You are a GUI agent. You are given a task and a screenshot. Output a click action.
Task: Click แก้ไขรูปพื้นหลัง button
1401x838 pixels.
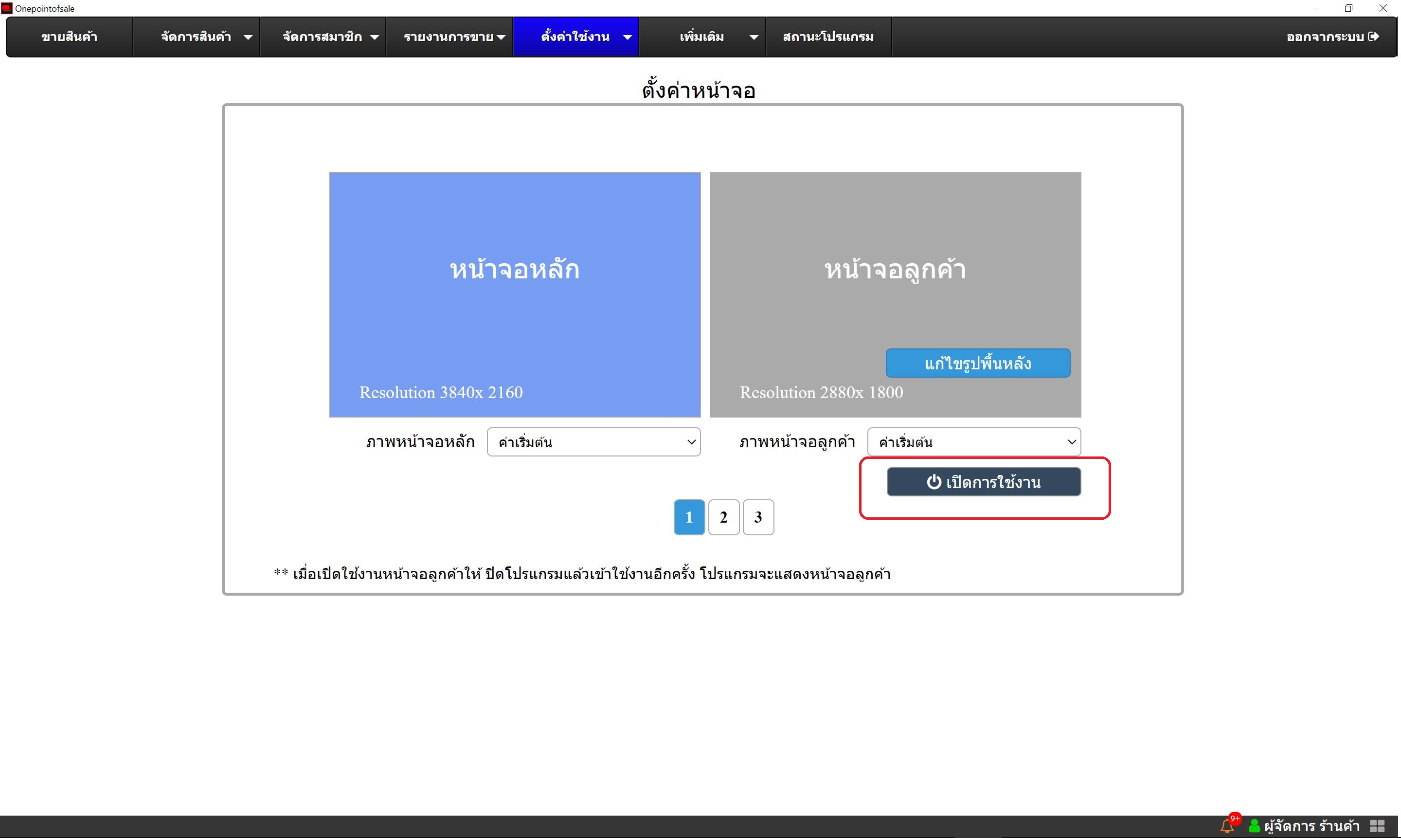pos(978,363)
